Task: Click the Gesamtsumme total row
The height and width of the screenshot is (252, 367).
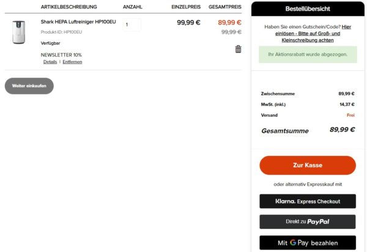Action: [307, 130]
